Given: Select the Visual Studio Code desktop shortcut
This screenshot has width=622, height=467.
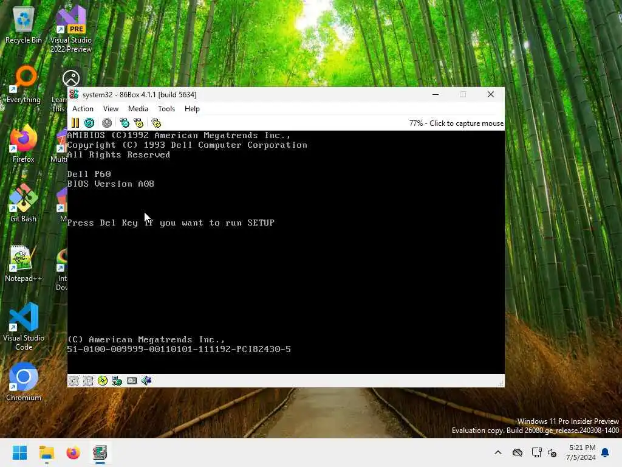Looking at the screenshot, I should point(24,327).
